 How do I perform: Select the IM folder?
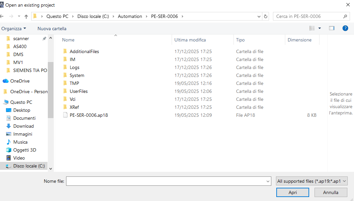(72, 59)
